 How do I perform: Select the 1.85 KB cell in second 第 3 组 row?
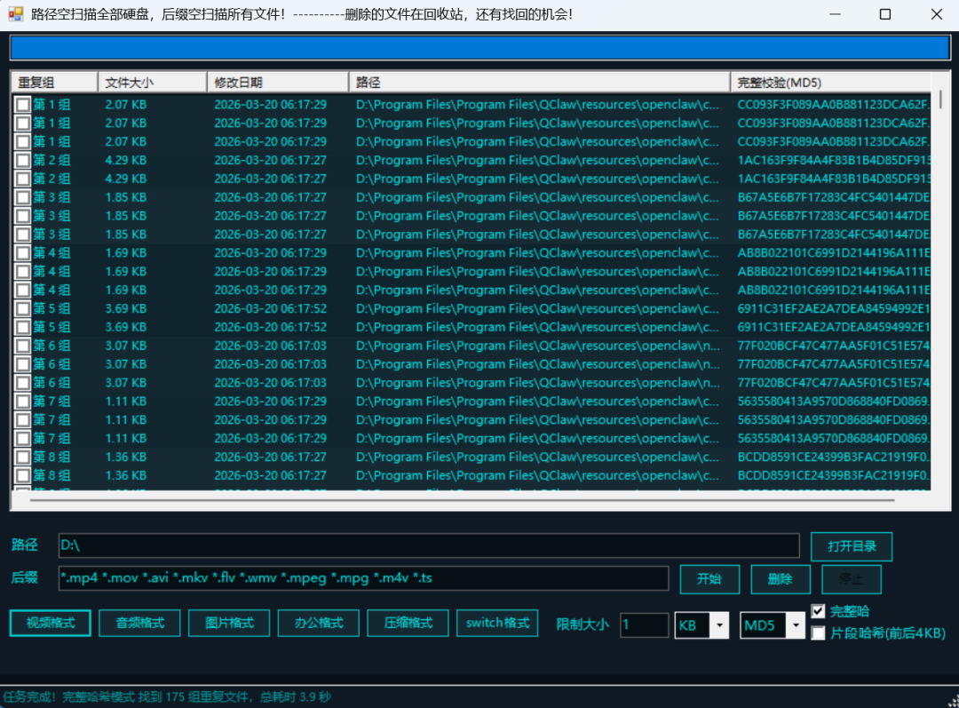[125, 216]
